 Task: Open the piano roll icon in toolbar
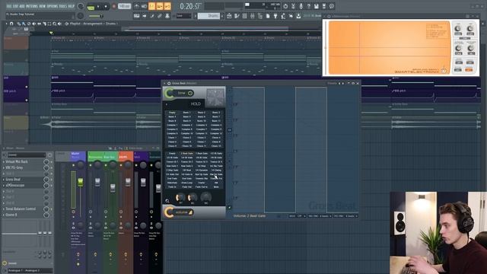(x=237, y=16)
